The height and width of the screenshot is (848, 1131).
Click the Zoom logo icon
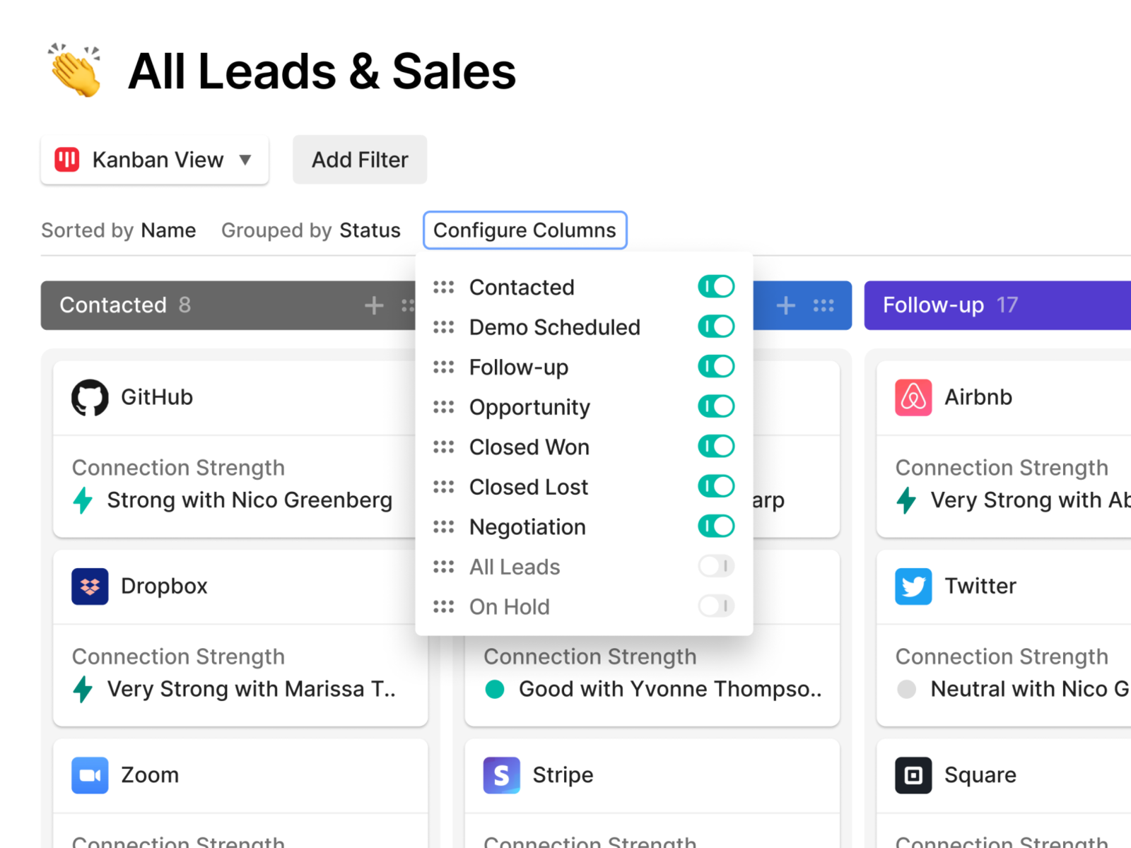pyautogui.click(x=90, y=775)
